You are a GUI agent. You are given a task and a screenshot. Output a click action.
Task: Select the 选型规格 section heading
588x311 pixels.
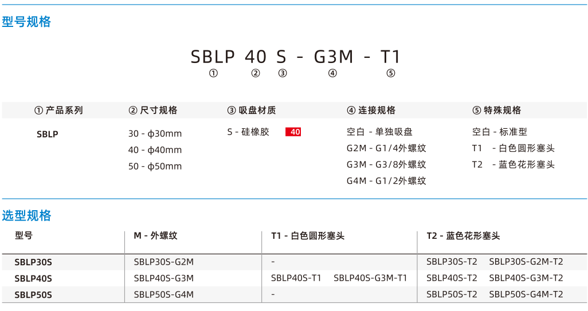coord(26,215)
